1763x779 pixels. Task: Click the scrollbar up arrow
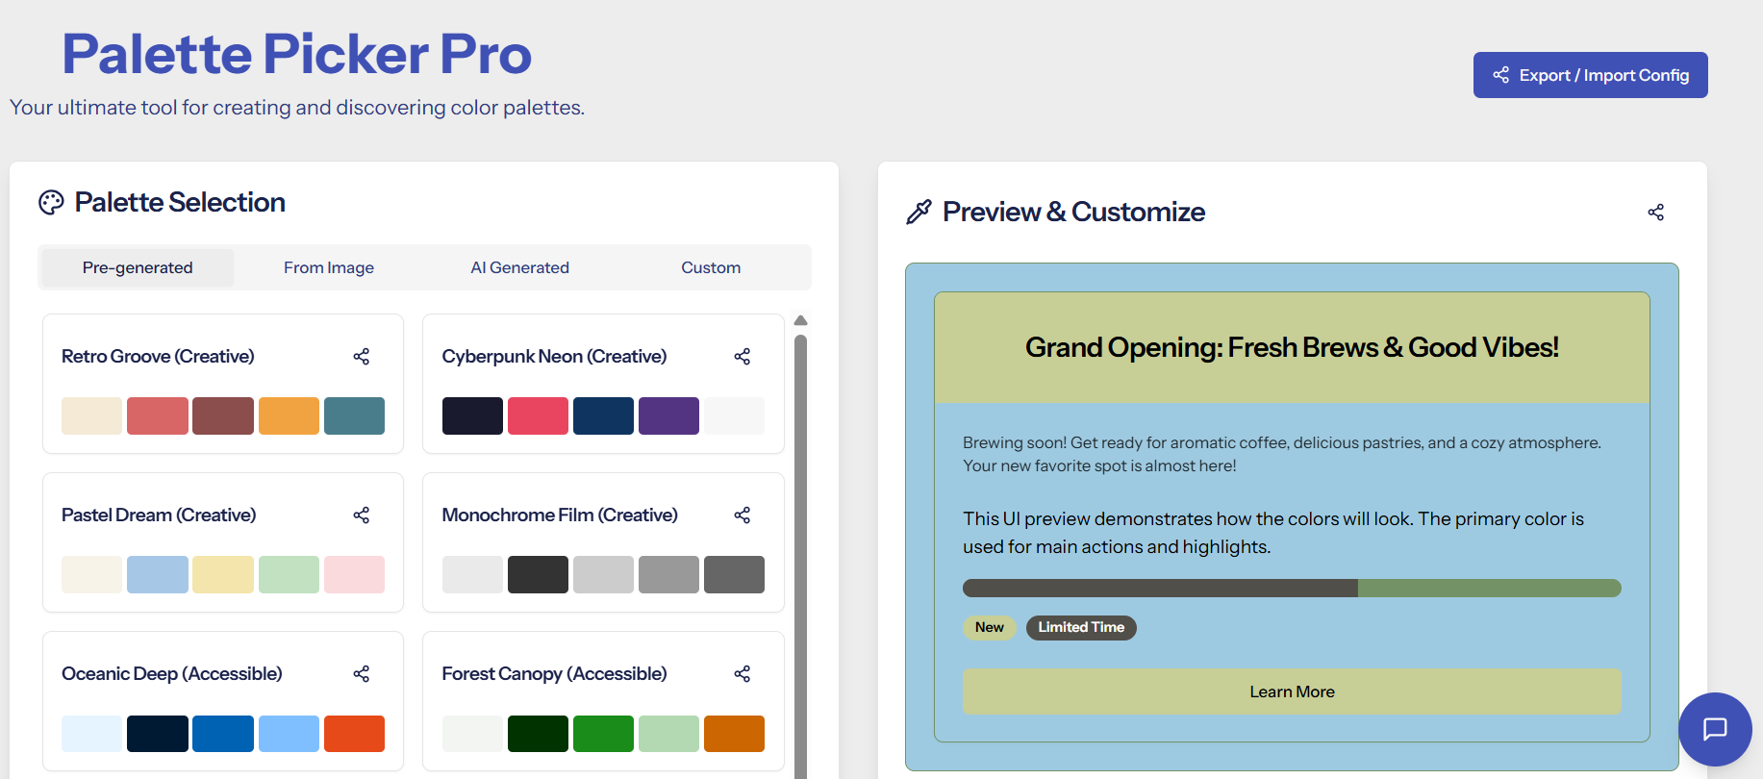pos(800,321)
